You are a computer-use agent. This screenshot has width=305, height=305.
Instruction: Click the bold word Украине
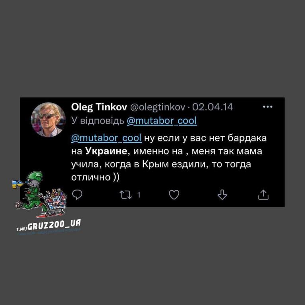tap(106, 151)
